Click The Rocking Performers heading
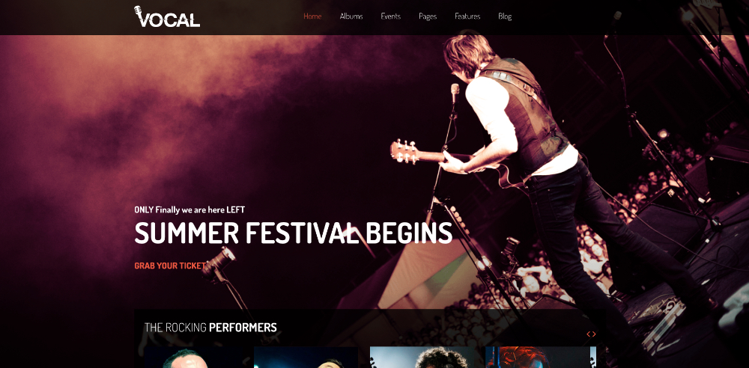The image size is (749, 368). pos(210,328)
